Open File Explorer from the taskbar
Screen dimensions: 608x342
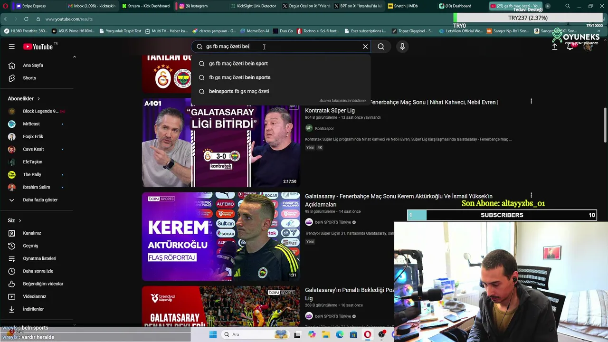[326, 334]
